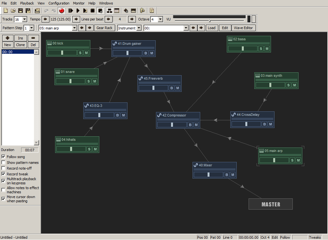This screenshot has height=240, width=328.
Task: Solo the 00:kick generator
Action: pyautogui.click(x=80, y=53)
